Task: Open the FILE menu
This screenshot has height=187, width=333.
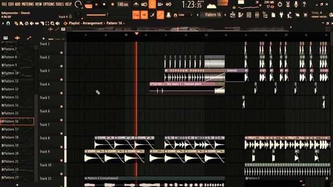Action: [x=4, y=4]
